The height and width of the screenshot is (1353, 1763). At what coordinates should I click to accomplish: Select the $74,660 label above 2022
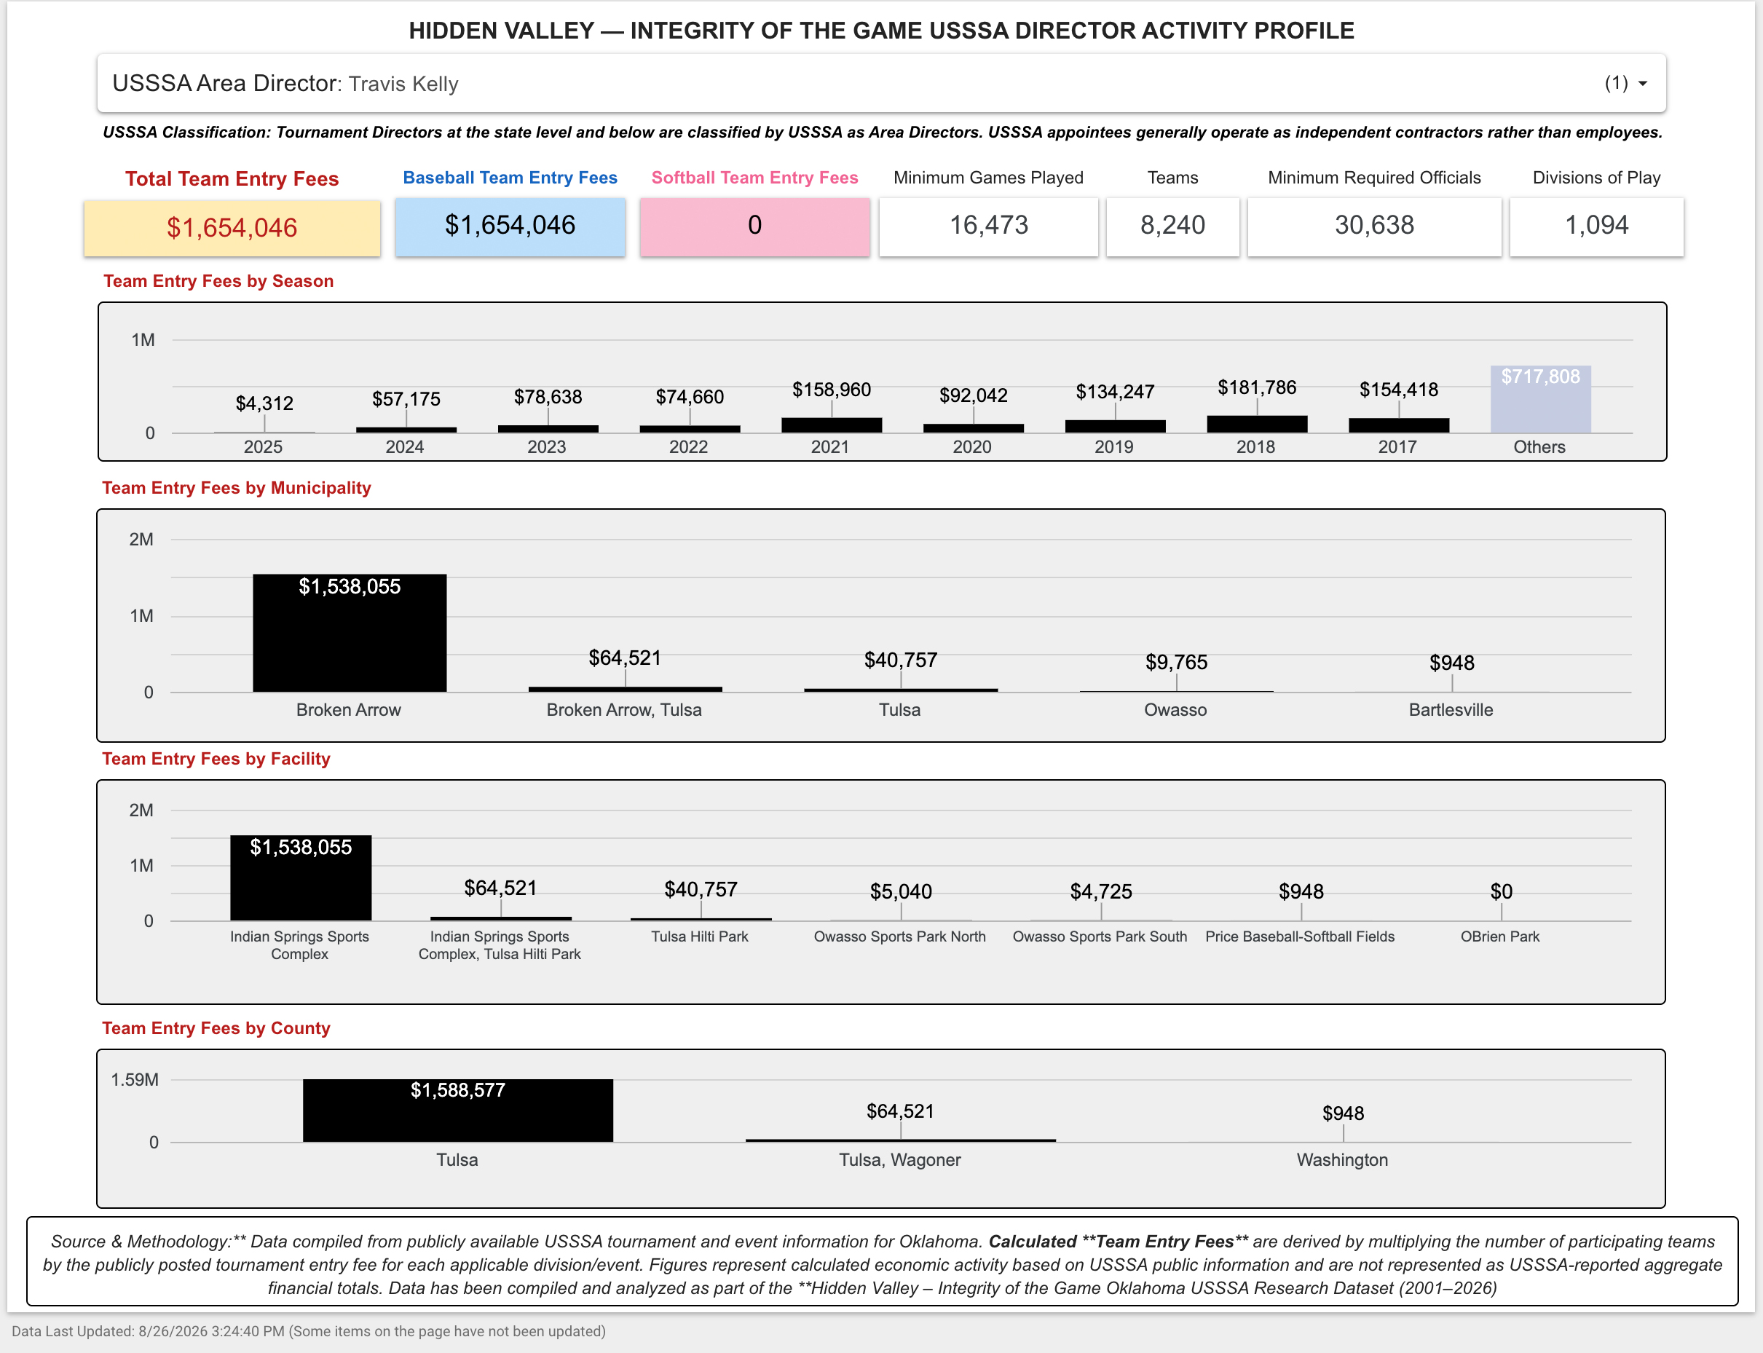[690, 397]
